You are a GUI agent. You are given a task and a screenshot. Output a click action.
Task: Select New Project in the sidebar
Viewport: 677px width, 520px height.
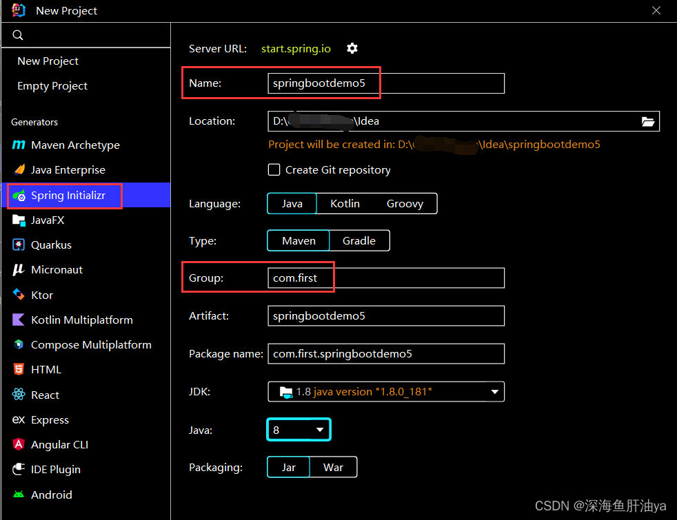48,61
